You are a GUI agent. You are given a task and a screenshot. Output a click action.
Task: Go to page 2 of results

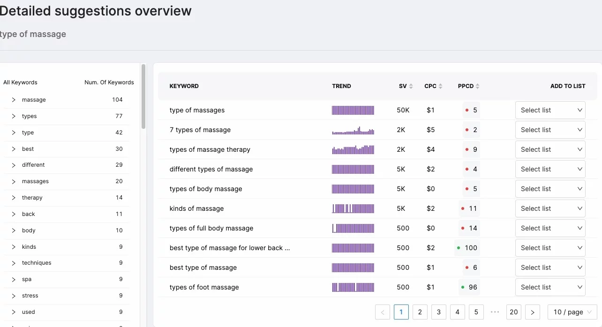[x=420, y=312]
